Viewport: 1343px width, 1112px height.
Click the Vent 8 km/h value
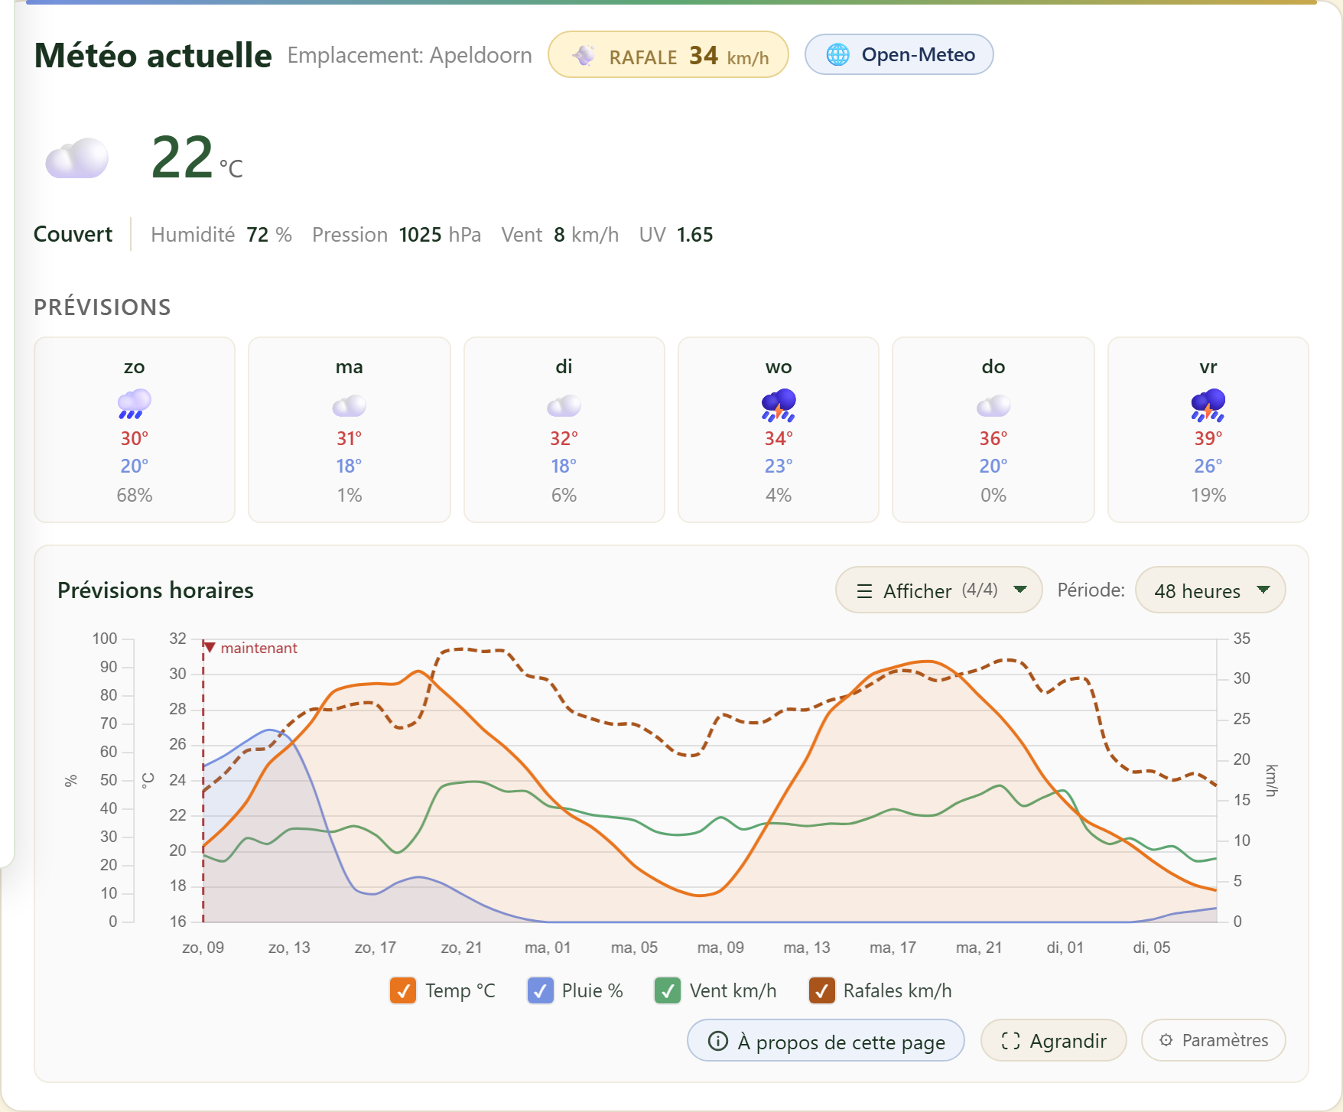560,235
